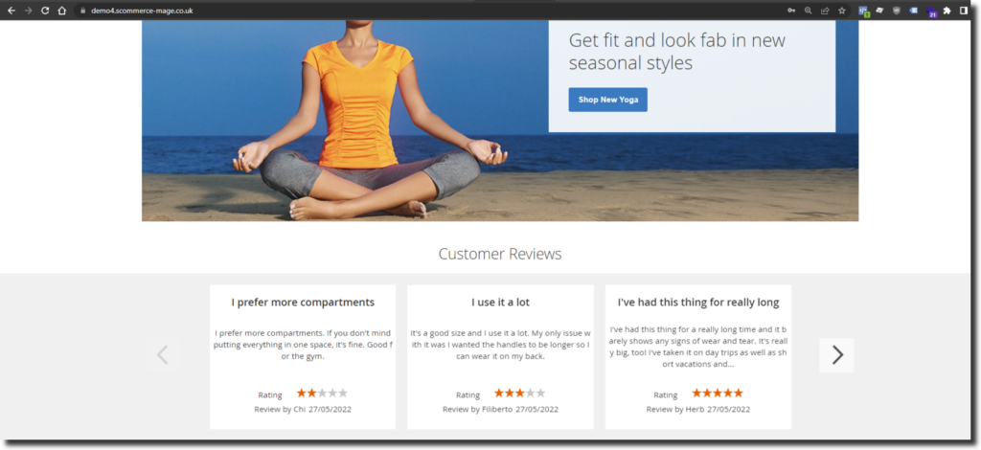Go to the browser home page icon
This screenshot has width=981, height=450.
(x=61, y=11)
